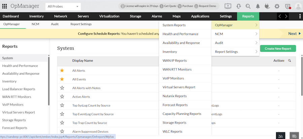Click the table search icon near Actions

click(x=290, y=61)
